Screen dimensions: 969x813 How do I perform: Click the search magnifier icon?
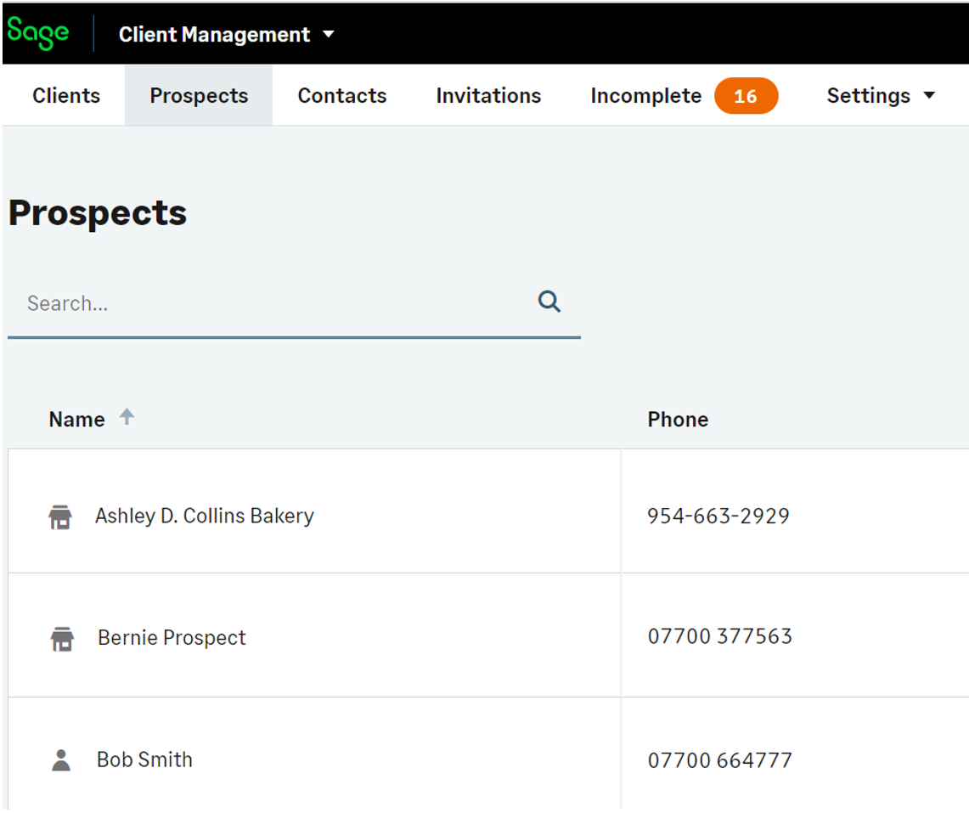549,302
